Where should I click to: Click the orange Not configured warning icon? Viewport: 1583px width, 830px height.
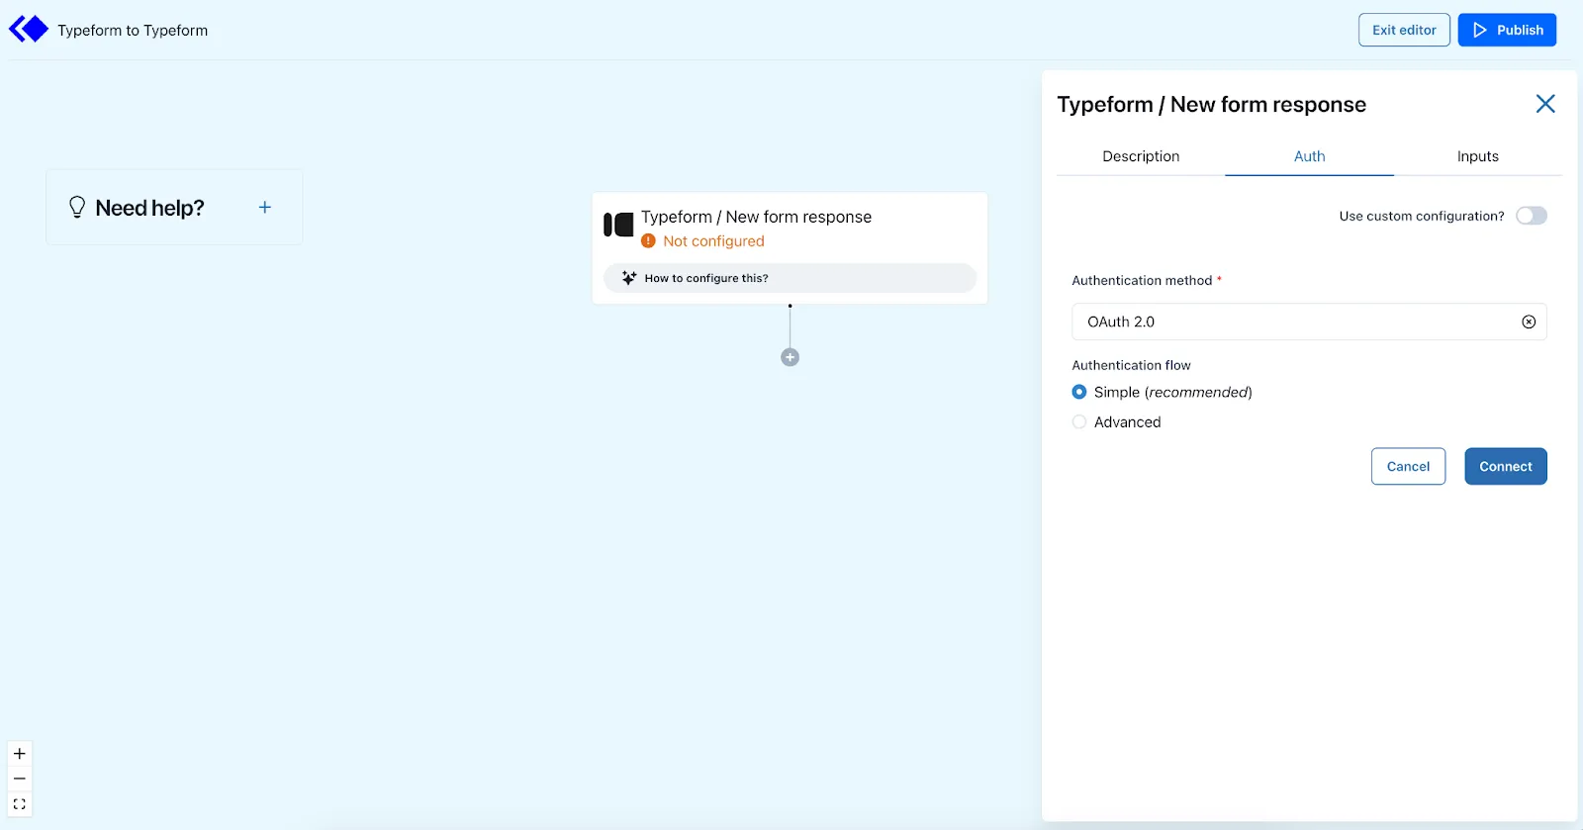pos(648,241)
